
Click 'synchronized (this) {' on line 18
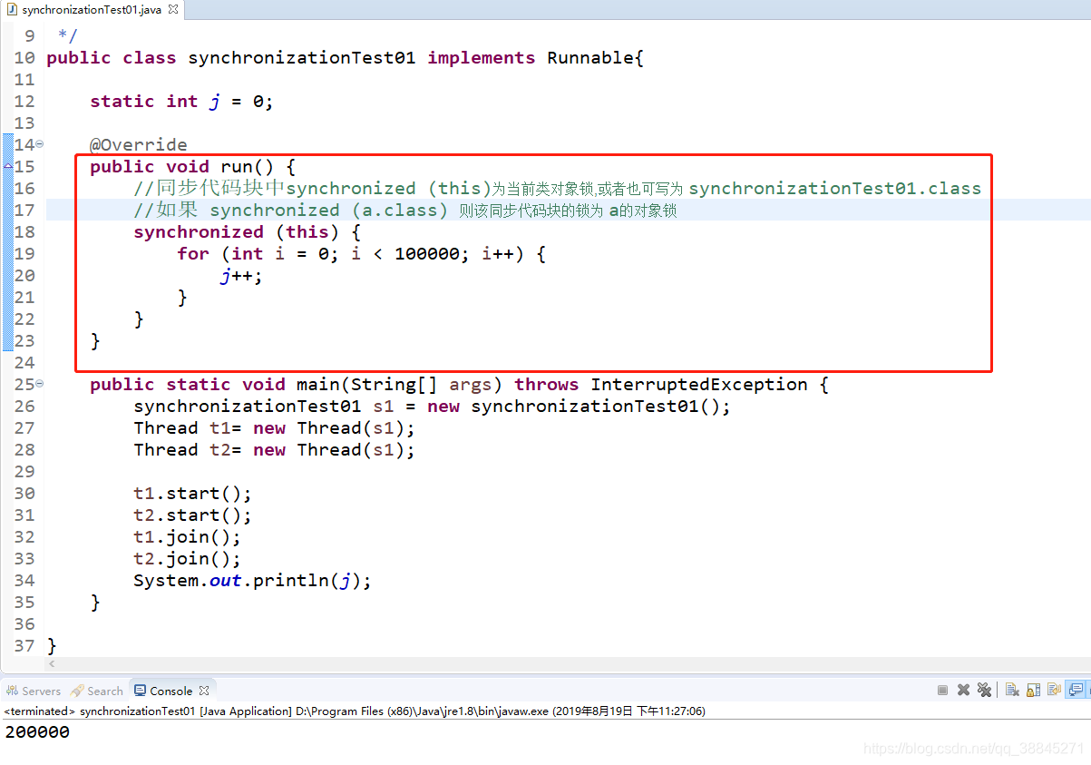tap(247, 232)
